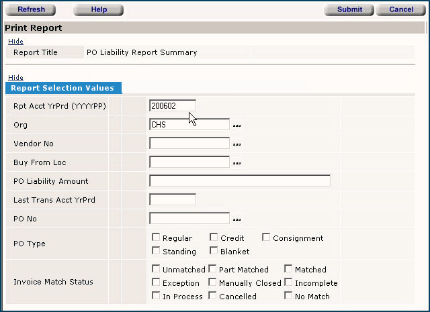Open the PO No lookup ellipsis icon

click(237, 219)
